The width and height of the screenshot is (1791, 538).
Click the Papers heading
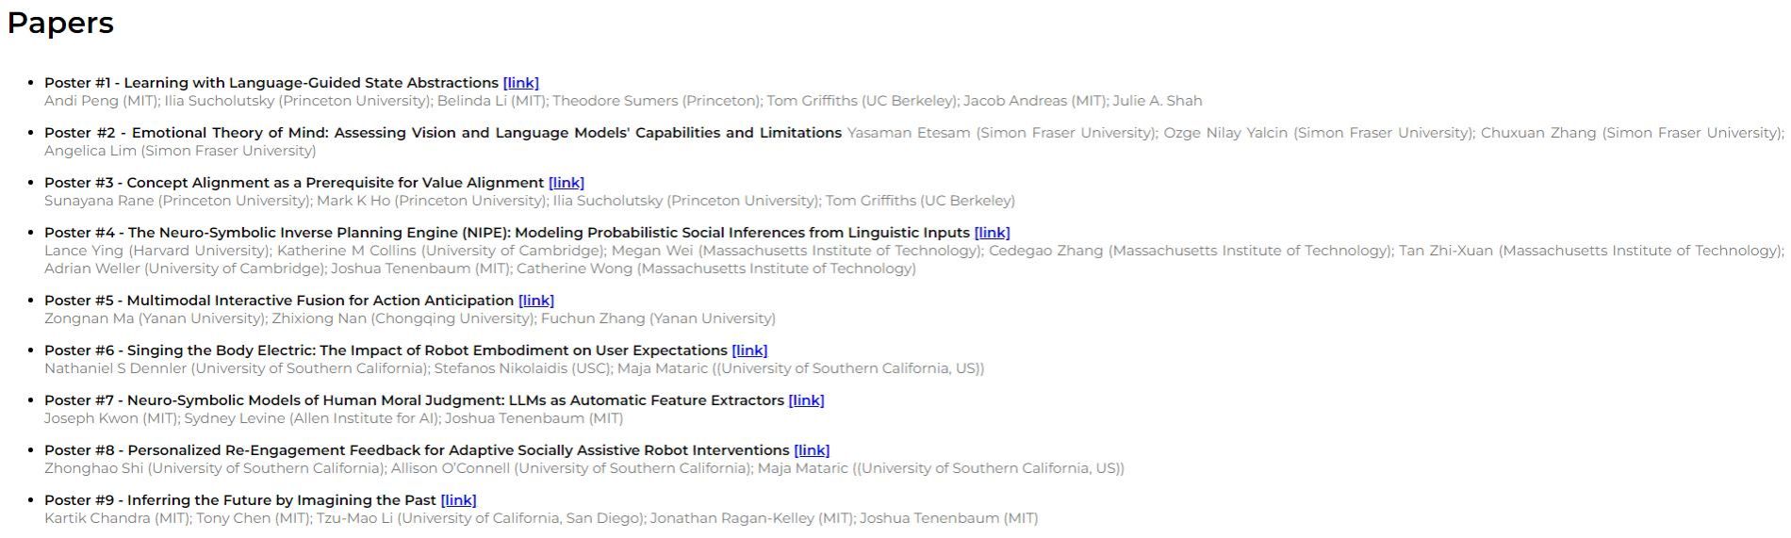60,23
